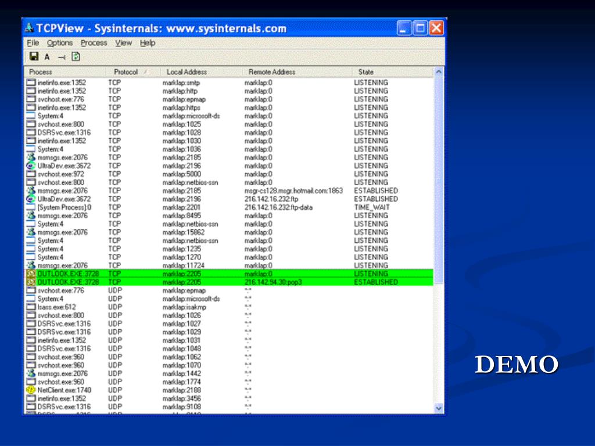
Task: Click svchost.exe:960 icon in marklap:1774 row
Action: click(31, 382)
